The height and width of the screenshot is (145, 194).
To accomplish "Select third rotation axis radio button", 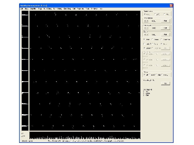I will coord(164,14).
